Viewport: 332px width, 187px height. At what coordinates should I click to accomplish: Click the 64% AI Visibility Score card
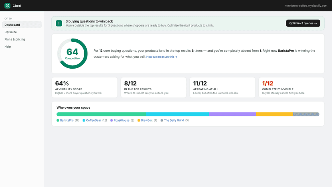point(85,87)
